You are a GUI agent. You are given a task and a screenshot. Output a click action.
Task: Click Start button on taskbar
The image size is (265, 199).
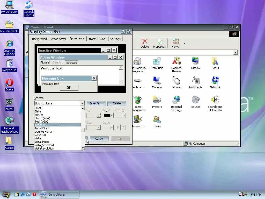6,195
